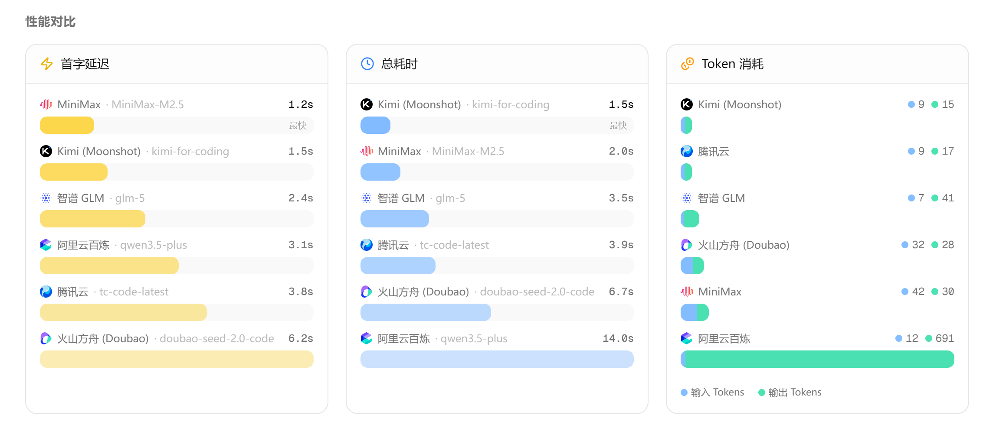Click the lightning icon beside 首字延迟

[x=47, y=64]
